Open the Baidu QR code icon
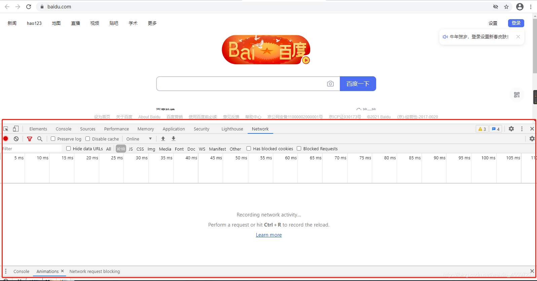The width and height of the screenshot is (537, 281). coord(517,95)
